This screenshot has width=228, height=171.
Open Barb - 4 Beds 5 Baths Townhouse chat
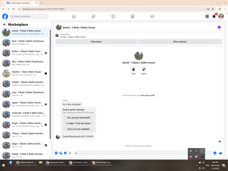tap(25, 42)
